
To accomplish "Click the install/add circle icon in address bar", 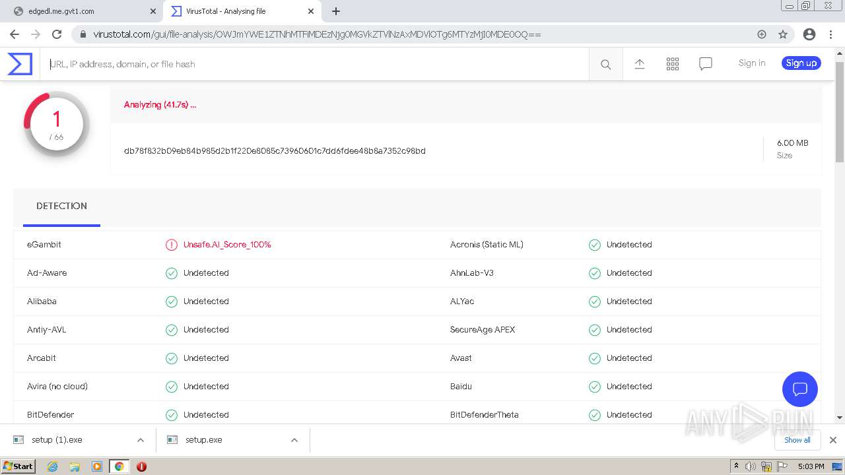I will tap(762, 34).
